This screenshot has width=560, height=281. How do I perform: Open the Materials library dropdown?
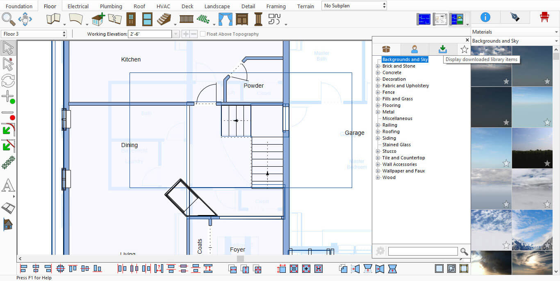[515, 32]
